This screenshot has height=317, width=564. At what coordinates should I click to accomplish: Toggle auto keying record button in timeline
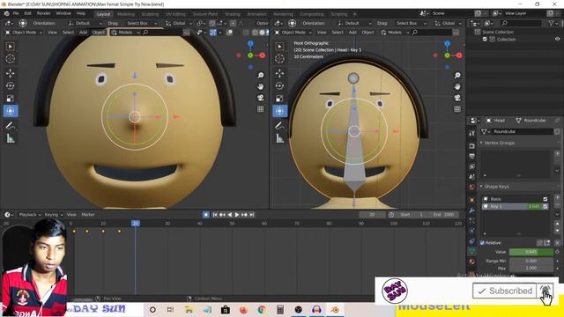coord(205,215)
